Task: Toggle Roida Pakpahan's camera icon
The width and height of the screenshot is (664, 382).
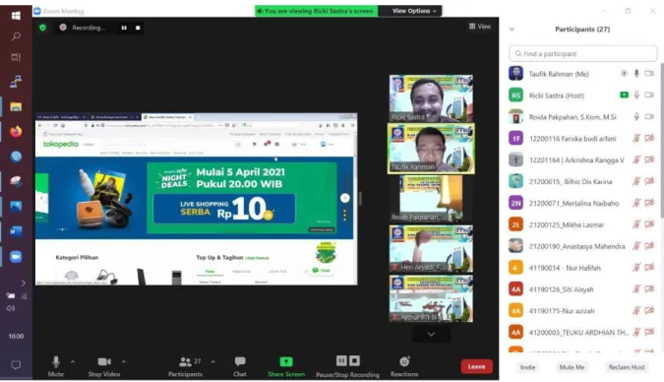Action: (649, 116)
